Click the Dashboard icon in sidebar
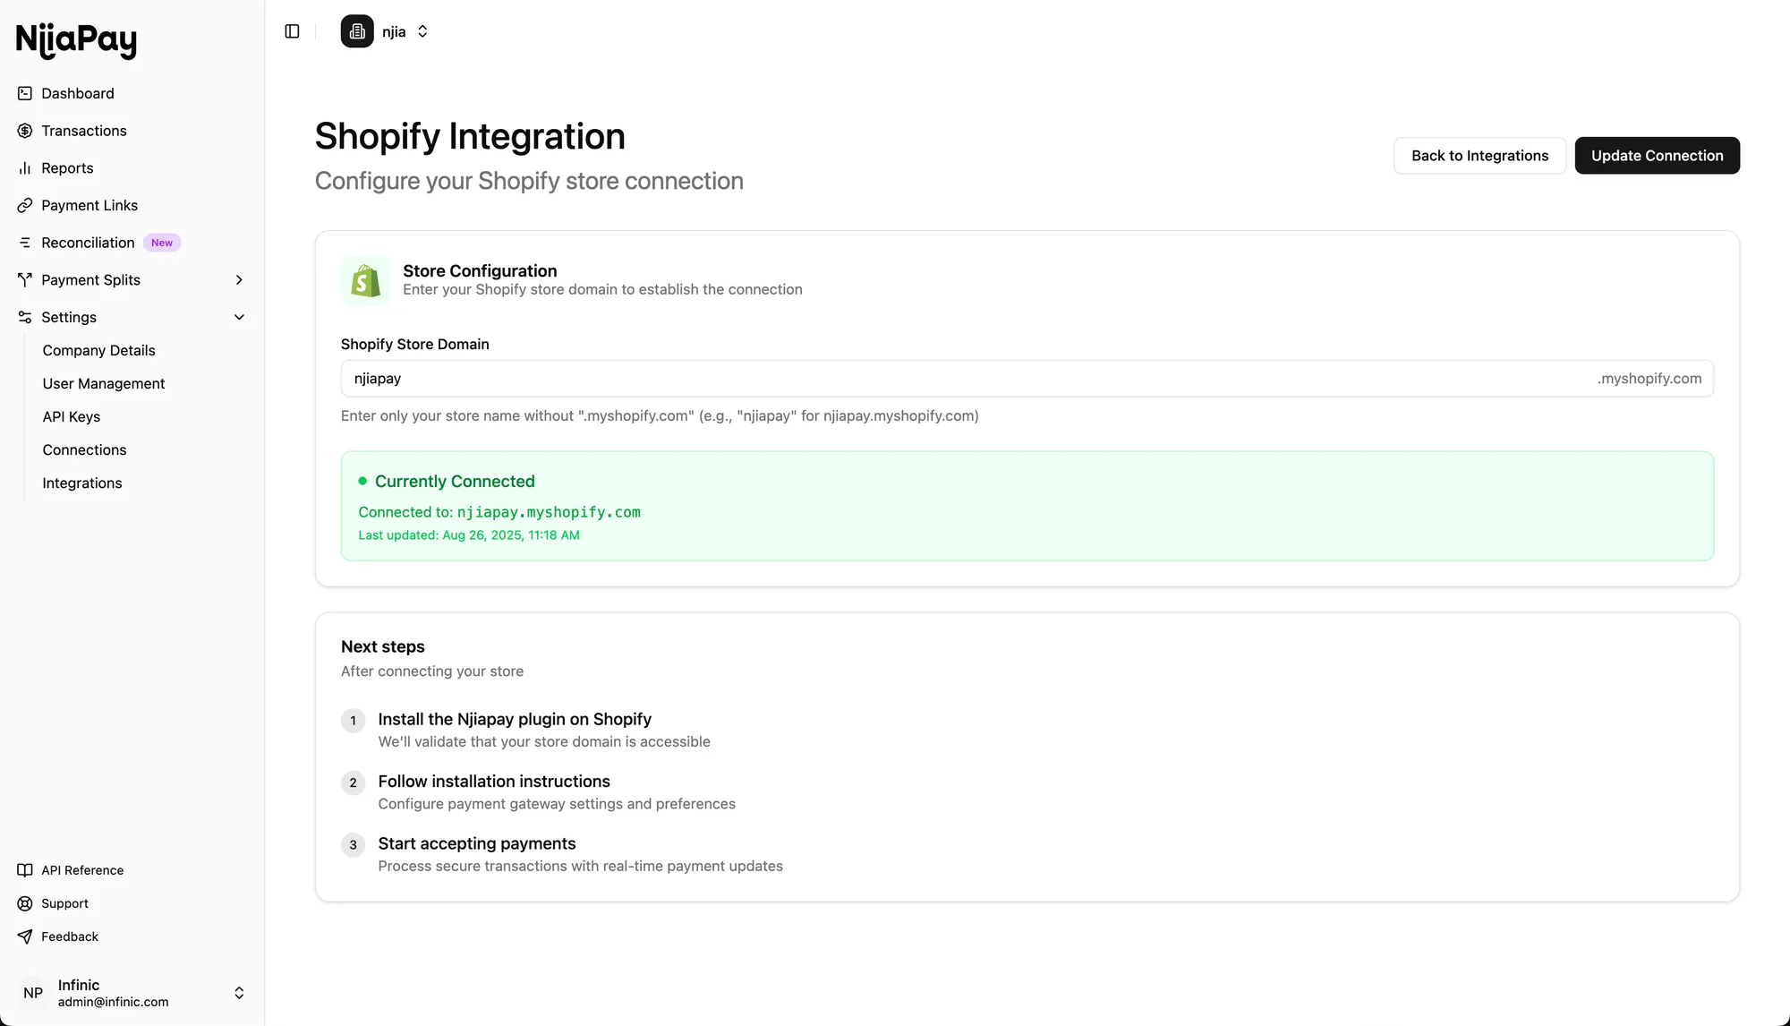This screenshot has width=1790, height=1026. (25, 93)
